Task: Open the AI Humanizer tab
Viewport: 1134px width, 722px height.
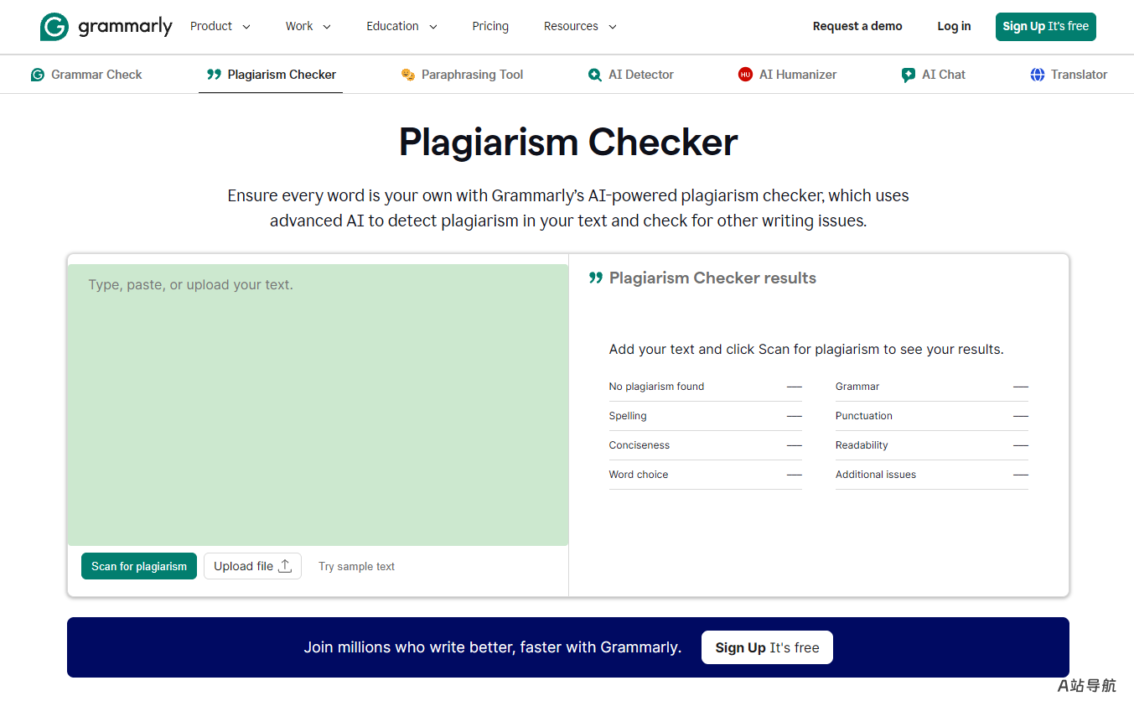Action: pos(788,75)
